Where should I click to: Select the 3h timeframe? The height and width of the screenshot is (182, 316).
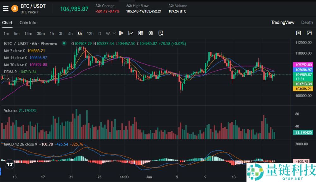61,33
